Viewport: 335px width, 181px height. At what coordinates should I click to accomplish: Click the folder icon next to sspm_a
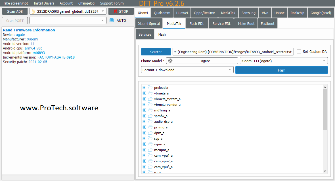click(x=150, y=144)
